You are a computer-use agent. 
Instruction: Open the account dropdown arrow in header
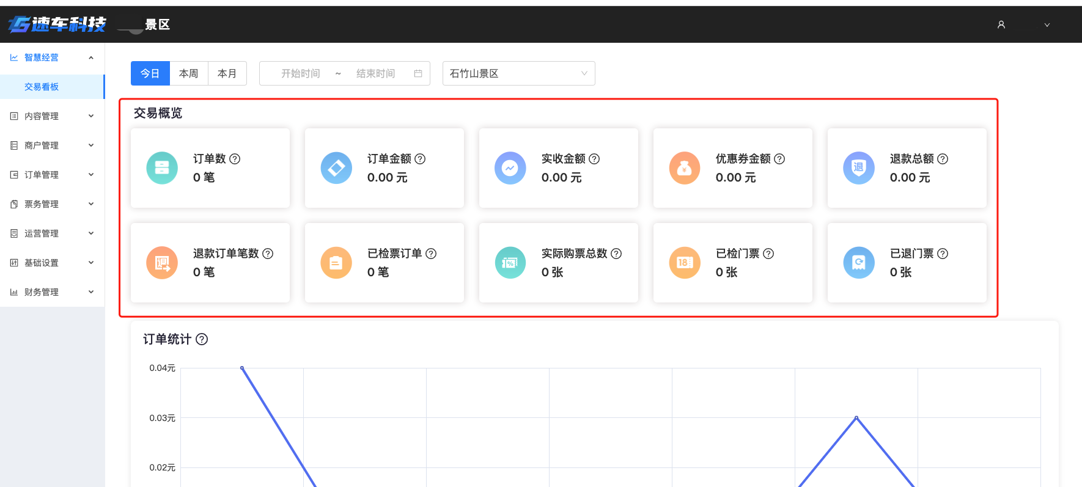click(x=1047, y=25)
